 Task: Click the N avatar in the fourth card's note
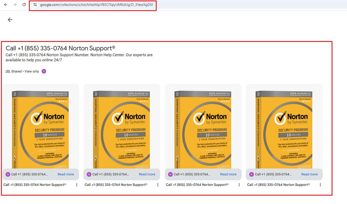click(x=252, y=174)
